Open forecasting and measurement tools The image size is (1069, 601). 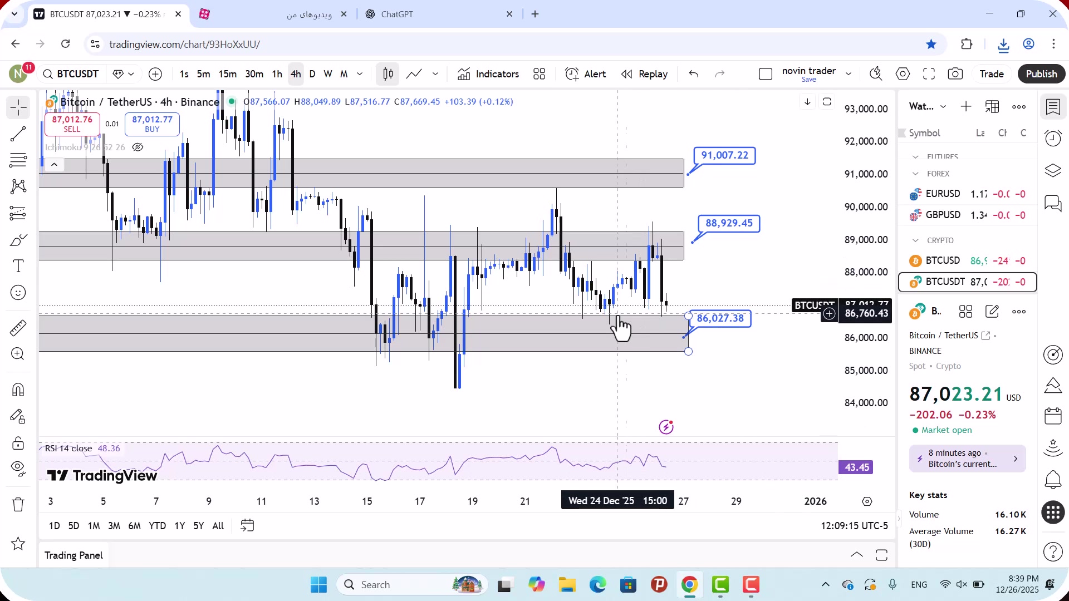coord(18,213)
